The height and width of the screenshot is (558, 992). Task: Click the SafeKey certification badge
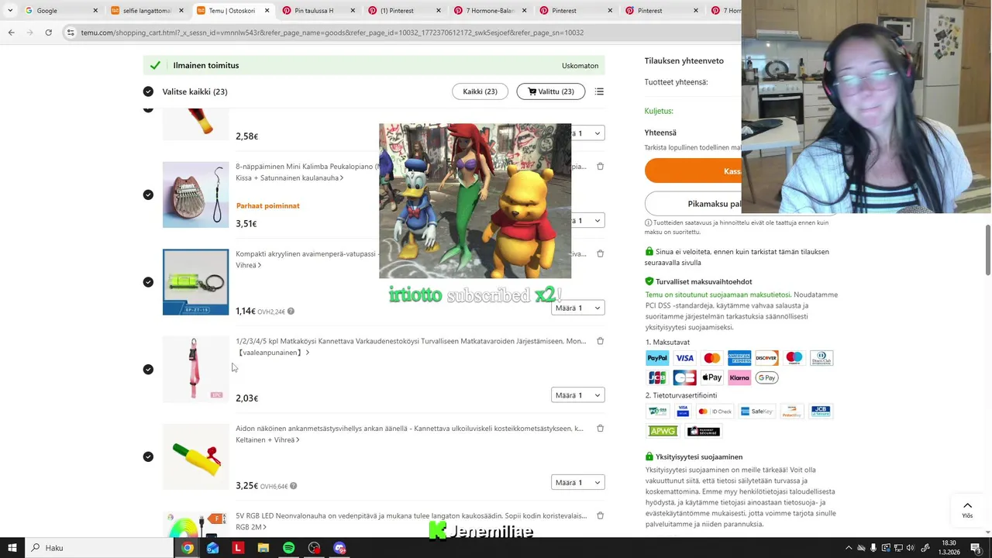(756, 412)
